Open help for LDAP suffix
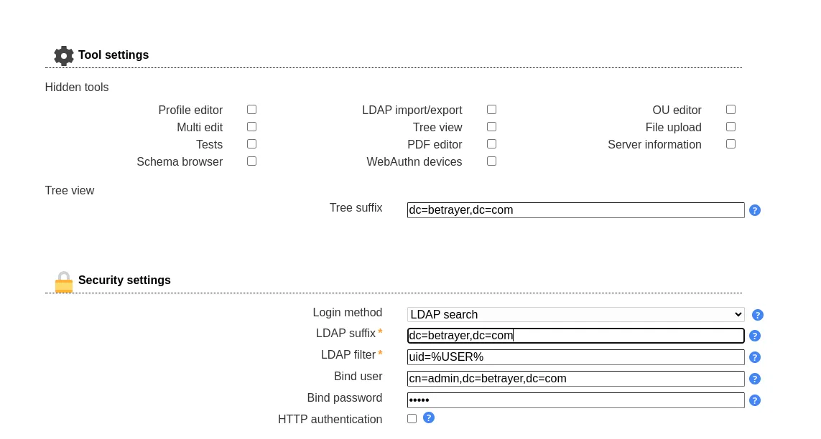The width and height of the screenshot is (821, 439). 755,336
